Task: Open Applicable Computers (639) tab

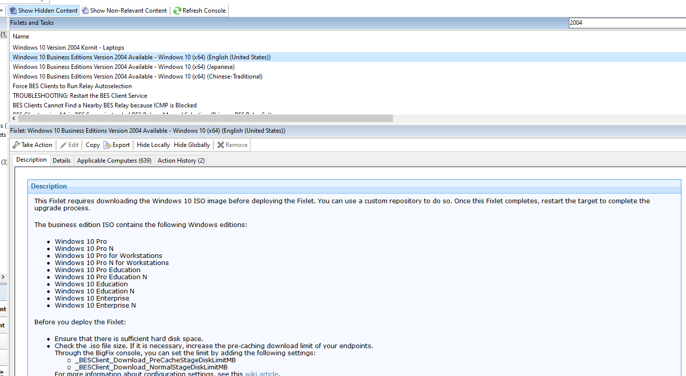Action: click(x=114, y=161)
